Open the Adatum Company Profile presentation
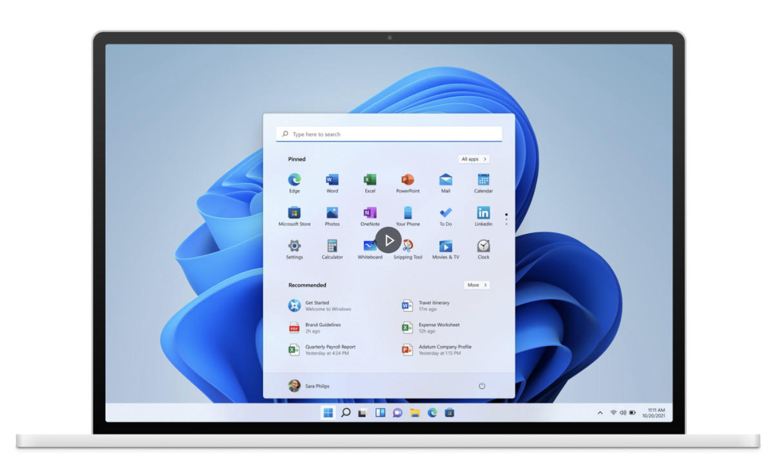The image size is (773, 475). (436, 349)
